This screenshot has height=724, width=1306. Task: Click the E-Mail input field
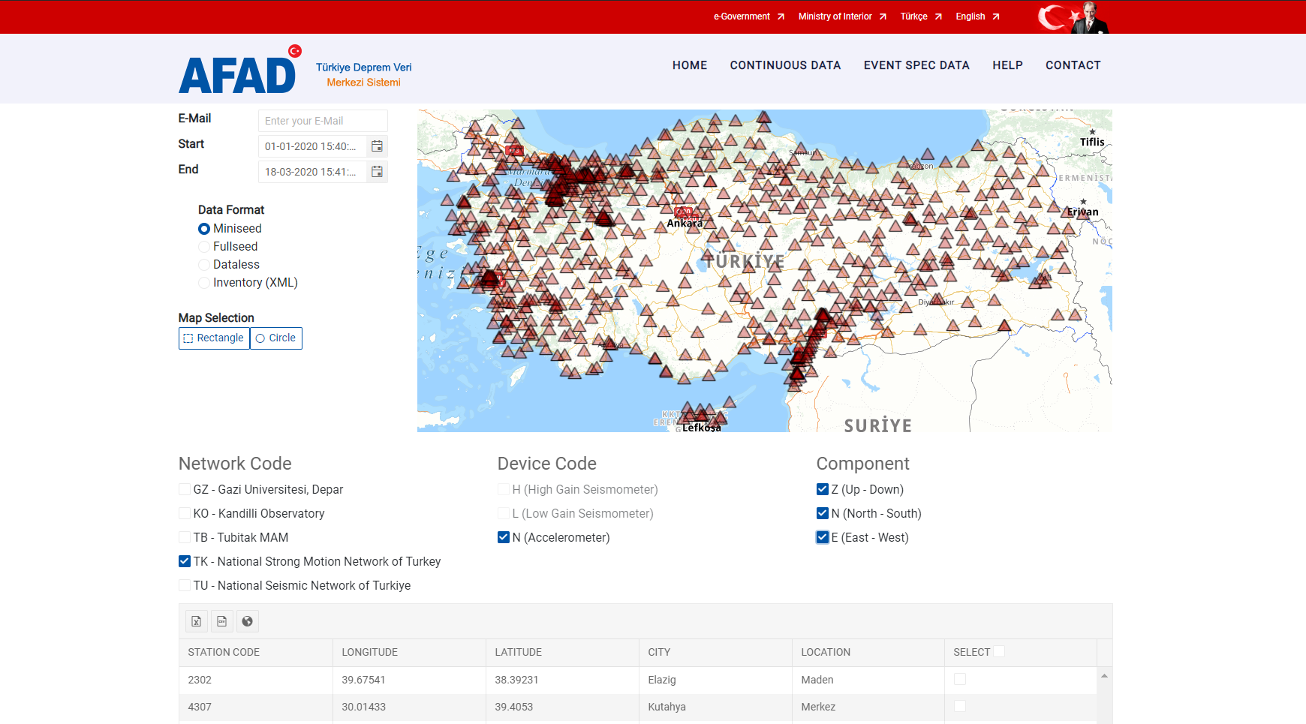coord(323,121)
